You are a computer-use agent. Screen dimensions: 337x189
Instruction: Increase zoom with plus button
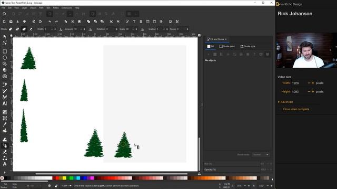coord(249,186)
